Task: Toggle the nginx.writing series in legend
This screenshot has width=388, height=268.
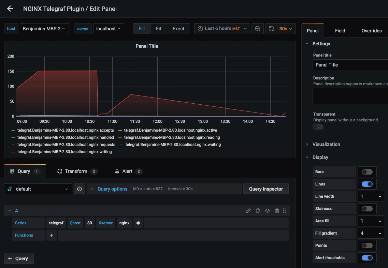Action: [x=64, y=152]
